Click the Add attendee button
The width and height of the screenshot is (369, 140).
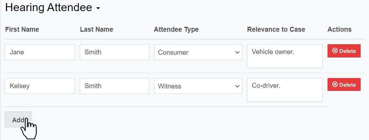18,119
